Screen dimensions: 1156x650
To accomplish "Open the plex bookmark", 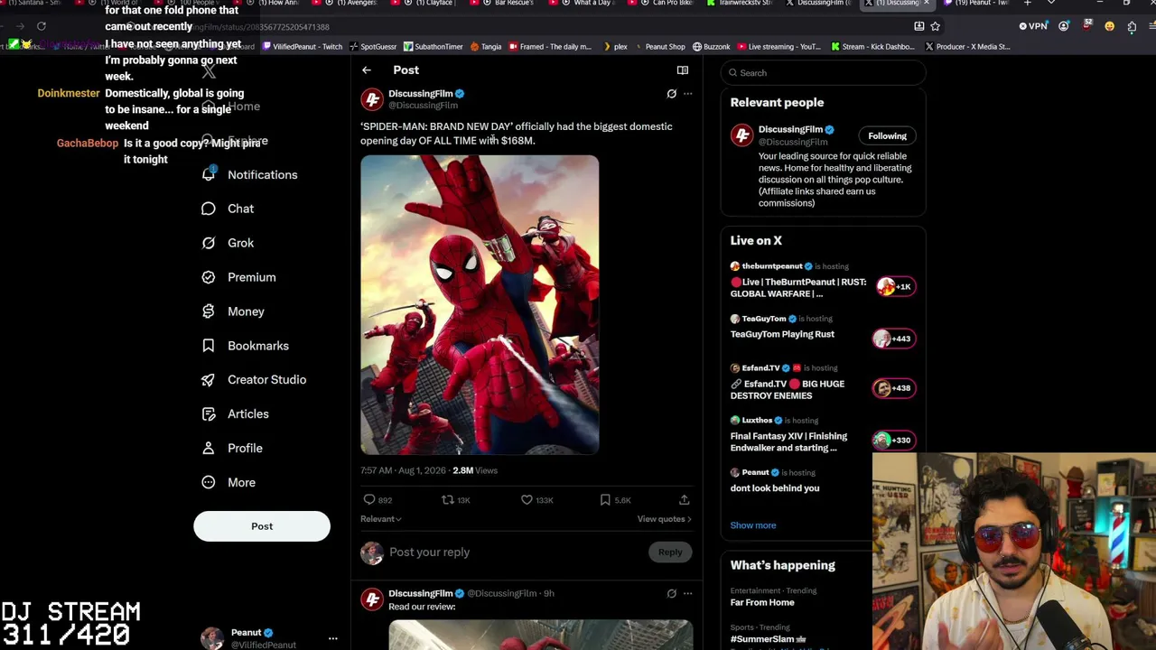I will pyautogui.click(x=615, y=47).
